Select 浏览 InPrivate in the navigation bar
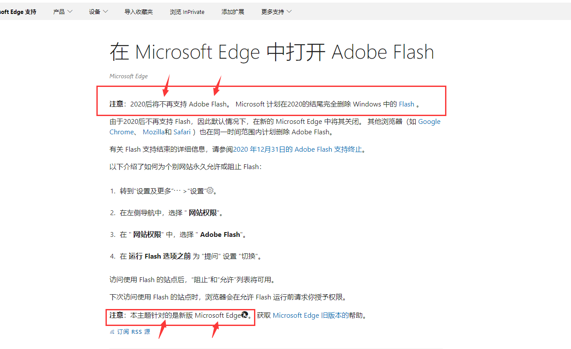The height and width of the screenshot is (349, 571). [x=187, y=12]
